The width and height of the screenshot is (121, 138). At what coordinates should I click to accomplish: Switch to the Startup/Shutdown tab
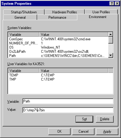pos(24,12)
